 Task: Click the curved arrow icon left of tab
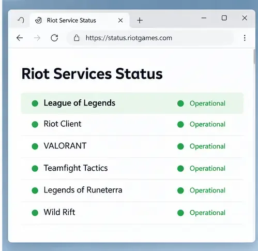pos(21,20)
